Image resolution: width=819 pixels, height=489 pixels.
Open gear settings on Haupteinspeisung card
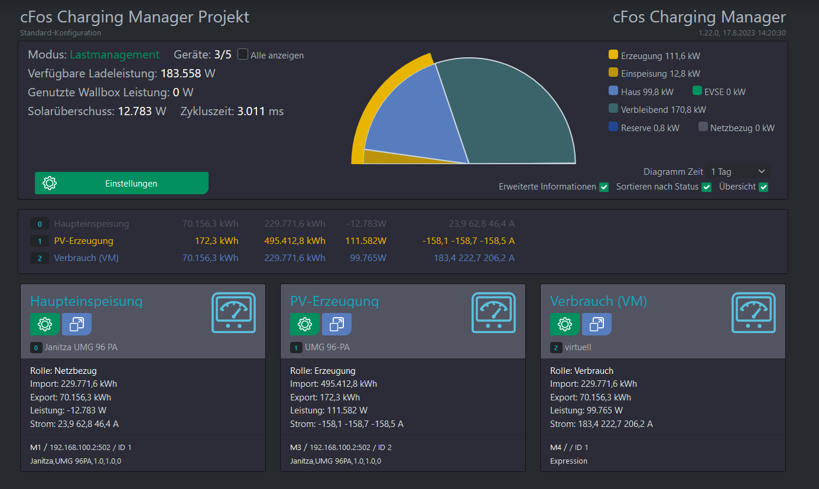tap(45, 324)
